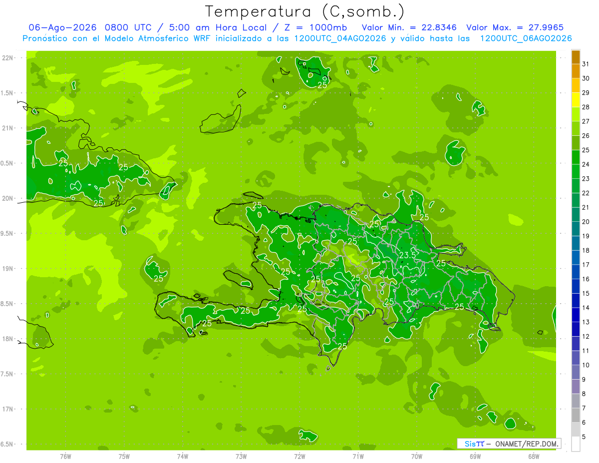Screen dimensions: 599x463
Task: Pick the legend swatch between 26 and 27
Action: click(x=576, y=129)
